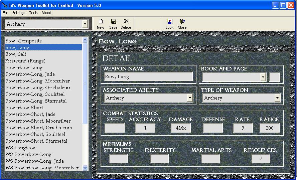Click the Save toolbar icon
This screenshot has width=297, height=180.
(x=113, y=24)
